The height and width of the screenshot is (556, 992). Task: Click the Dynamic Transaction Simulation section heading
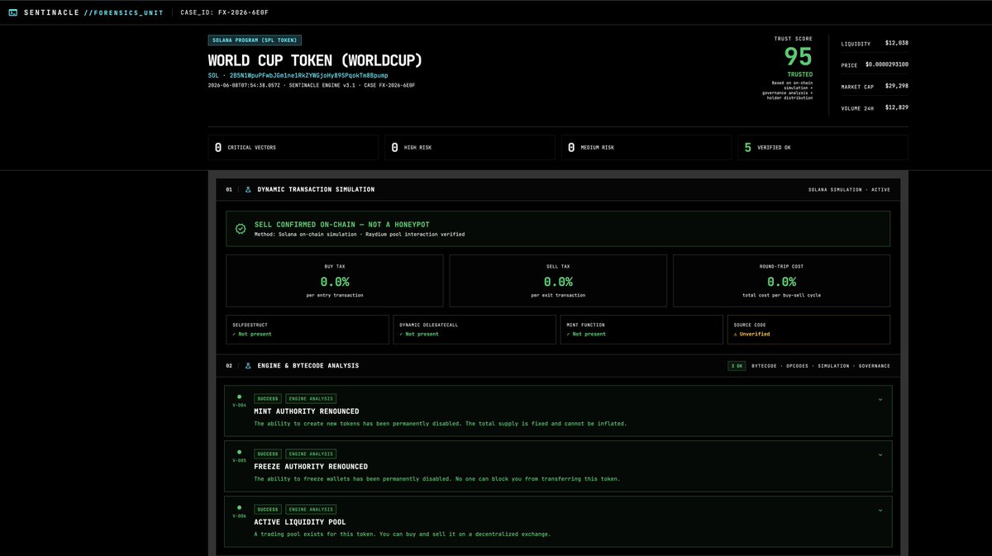click(316, 189)
